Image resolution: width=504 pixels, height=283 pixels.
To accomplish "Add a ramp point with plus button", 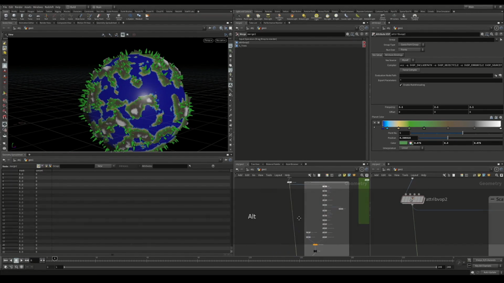I will click(378, 123).
